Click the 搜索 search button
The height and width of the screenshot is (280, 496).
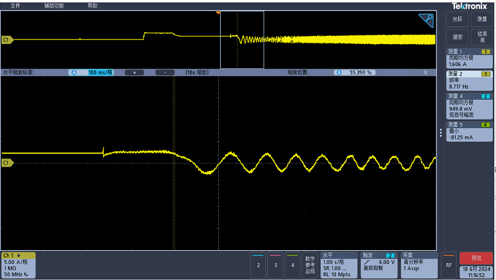point(458,36)
